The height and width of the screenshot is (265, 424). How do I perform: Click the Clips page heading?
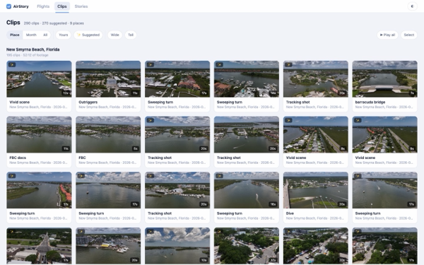[13, 23]
